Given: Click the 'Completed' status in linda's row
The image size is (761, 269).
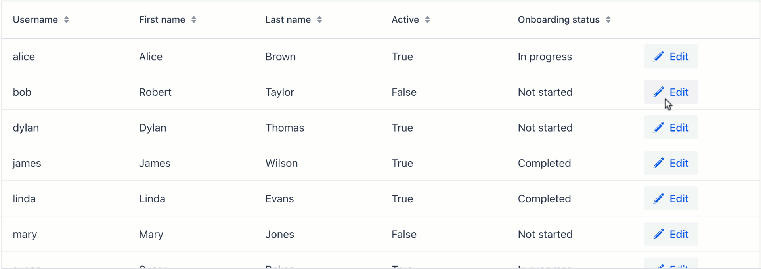Looking at the screenshot, I should (544, 199).
